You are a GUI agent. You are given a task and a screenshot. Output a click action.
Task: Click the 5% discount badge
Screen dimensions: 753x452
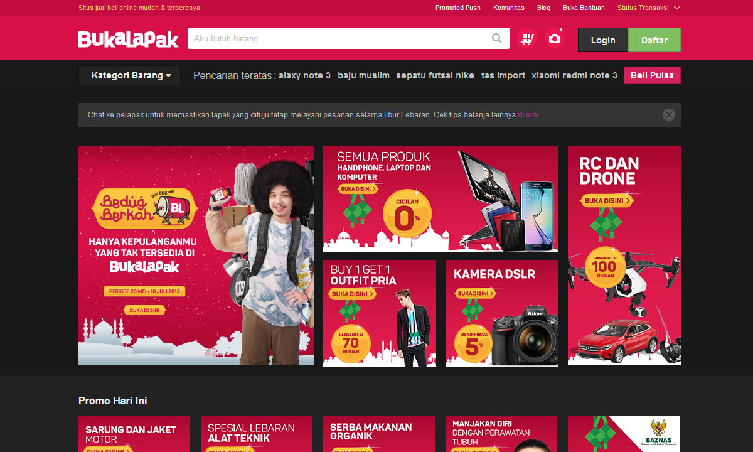473,344
